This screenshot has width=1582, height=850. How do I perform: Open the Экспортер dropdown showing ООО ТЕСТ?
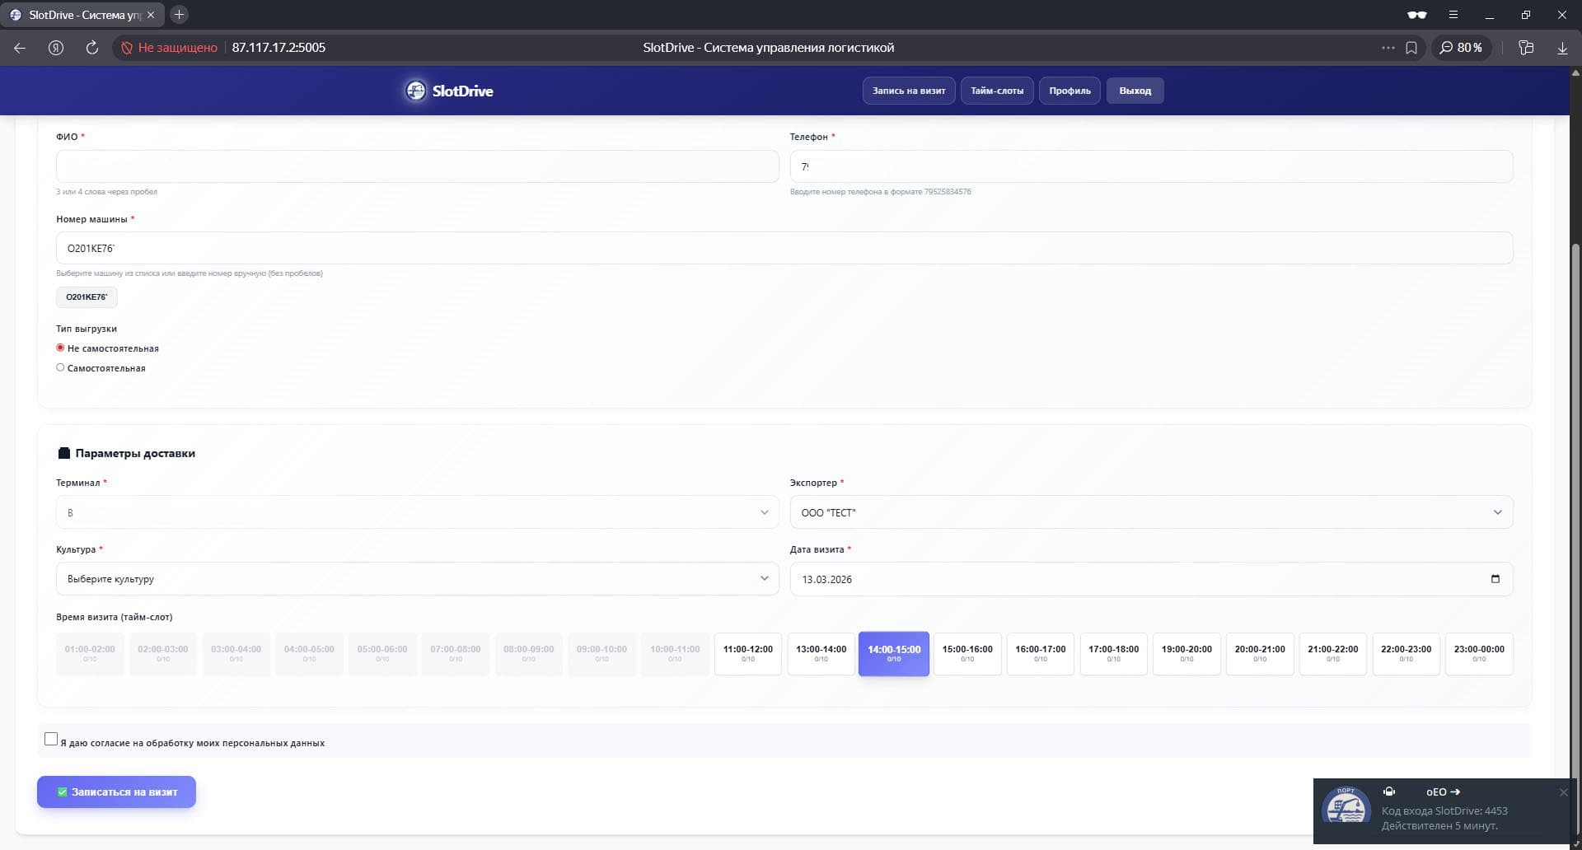[x=1499, y=511]
